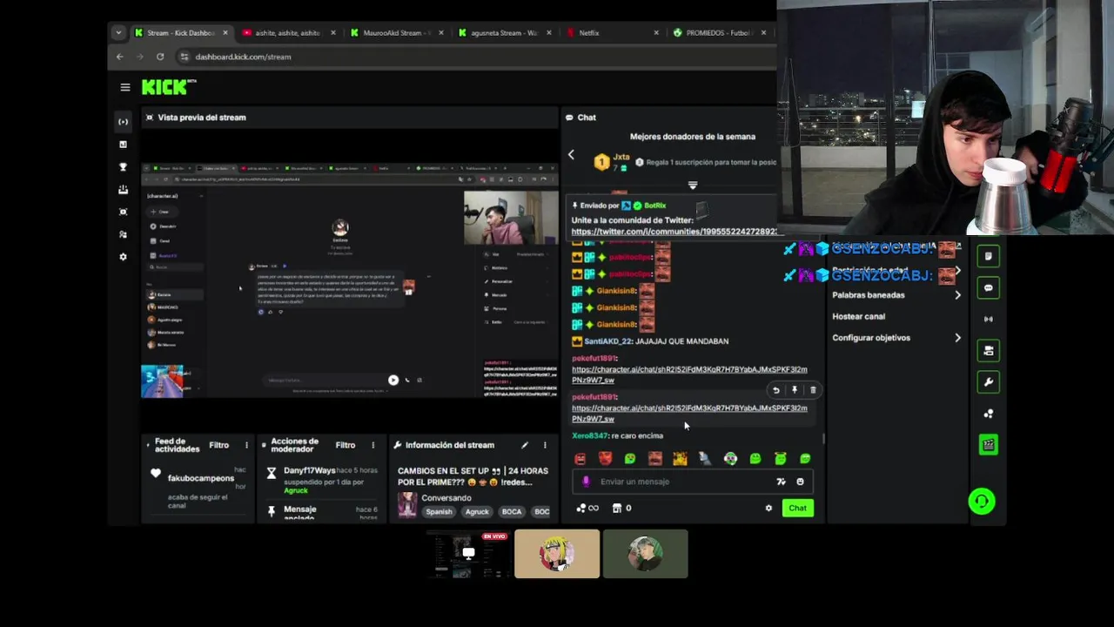Click the translate icon in the message box
Image resolution: width=1114 pixels, height=627 pixels.
point(781,482)
